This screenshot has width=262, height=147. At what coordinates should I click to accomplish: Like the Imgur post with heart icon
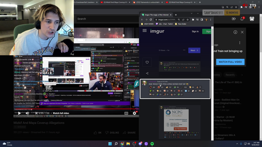click(147, 62)
